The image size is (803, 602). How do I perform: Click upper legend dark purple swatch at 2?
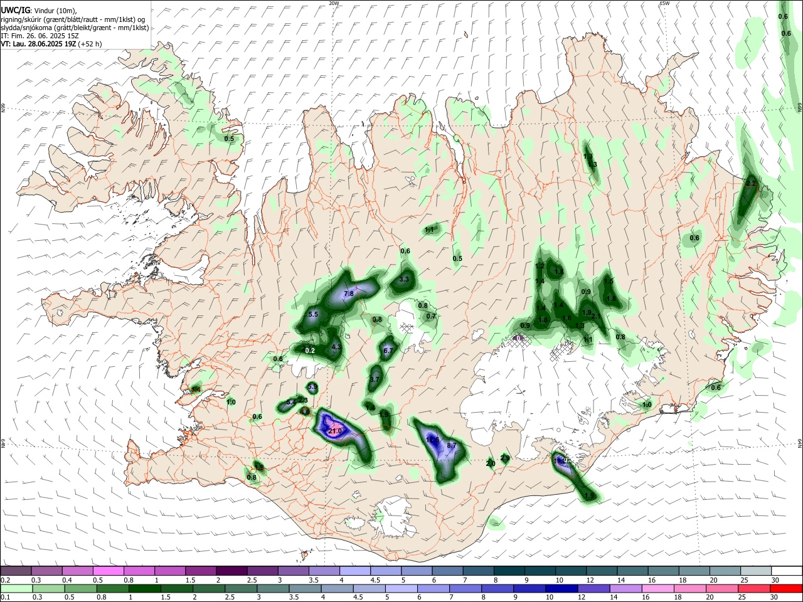pyautogui.click(x=231, y=571)
